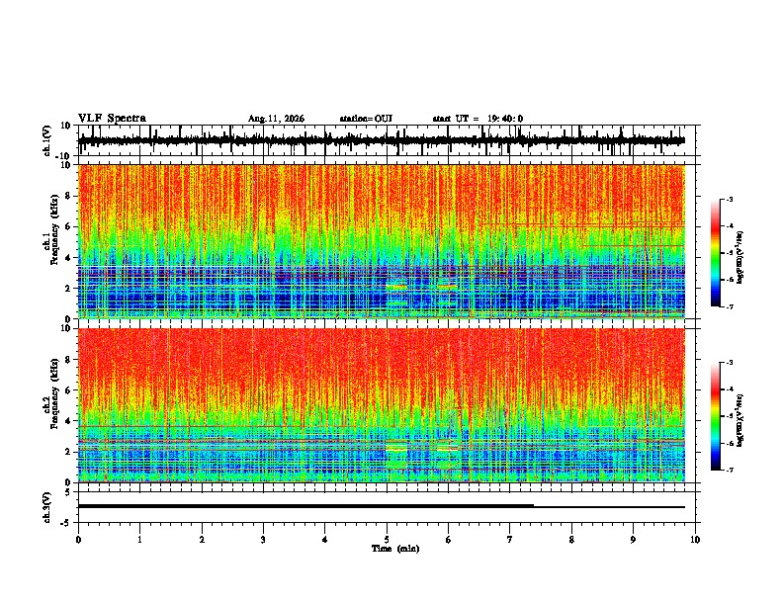Click the "3" tick label on Time axis
Image resolution: width=783 pixels, height=605 pixels.
point(263,540)
